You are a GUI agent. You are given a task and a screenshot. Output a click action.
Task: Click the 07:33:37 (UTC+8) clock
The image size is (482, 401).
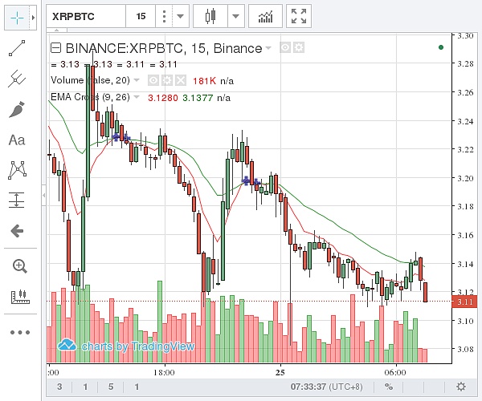[x=326, y=387]
